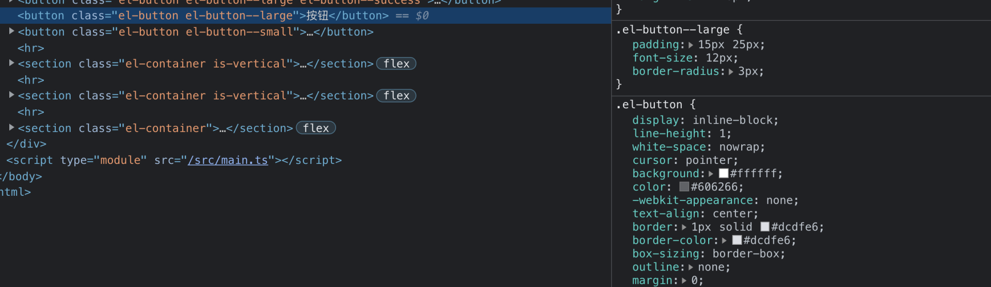Click the flex badge on the second vertical section

(x=396, y=96)
